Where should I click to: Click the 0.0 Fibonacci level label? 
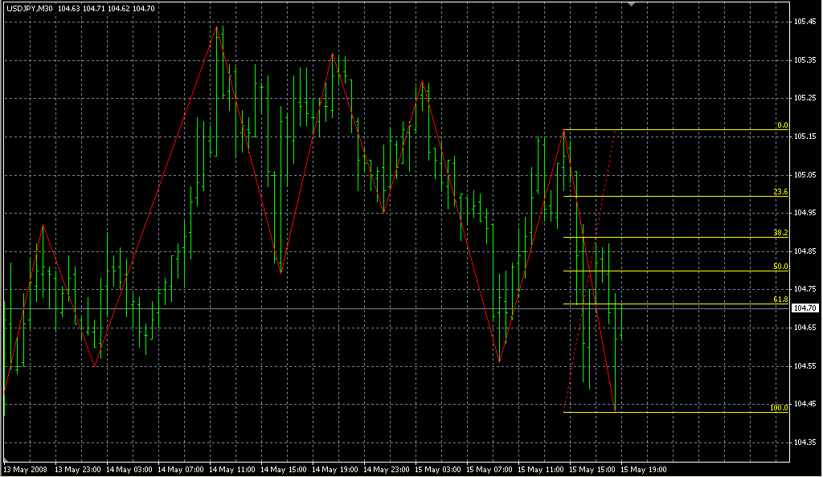point(781,125)
